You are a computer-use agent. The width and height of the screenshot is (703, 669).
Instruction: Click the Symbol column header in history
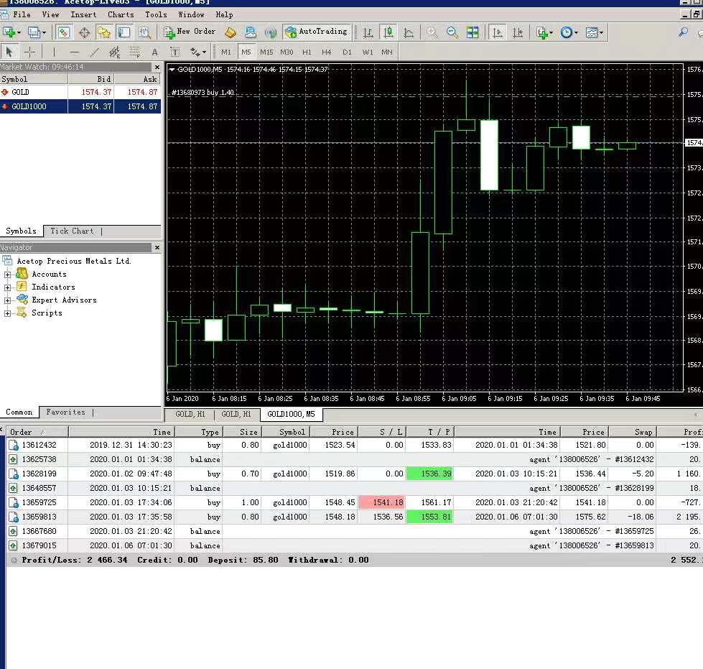(286, 432)
